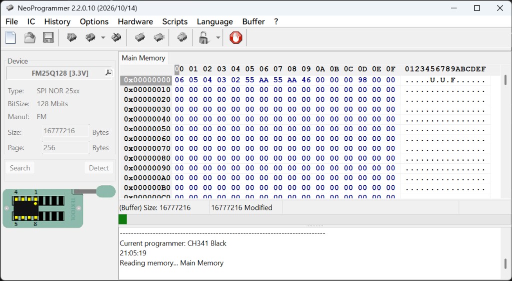This screenshot has width=512, height=281.
Task: Click the 'SPI NOR 25xx' type value
Action: pyautogui.click(x=58, y=91)
